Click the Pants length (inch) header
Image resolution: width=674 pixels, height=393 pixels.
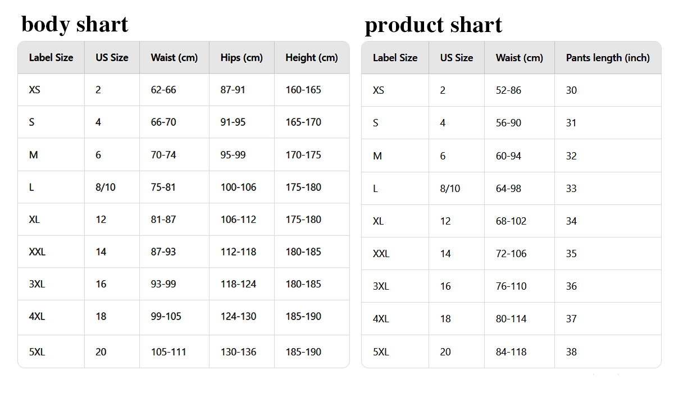[x=608, y=57]
